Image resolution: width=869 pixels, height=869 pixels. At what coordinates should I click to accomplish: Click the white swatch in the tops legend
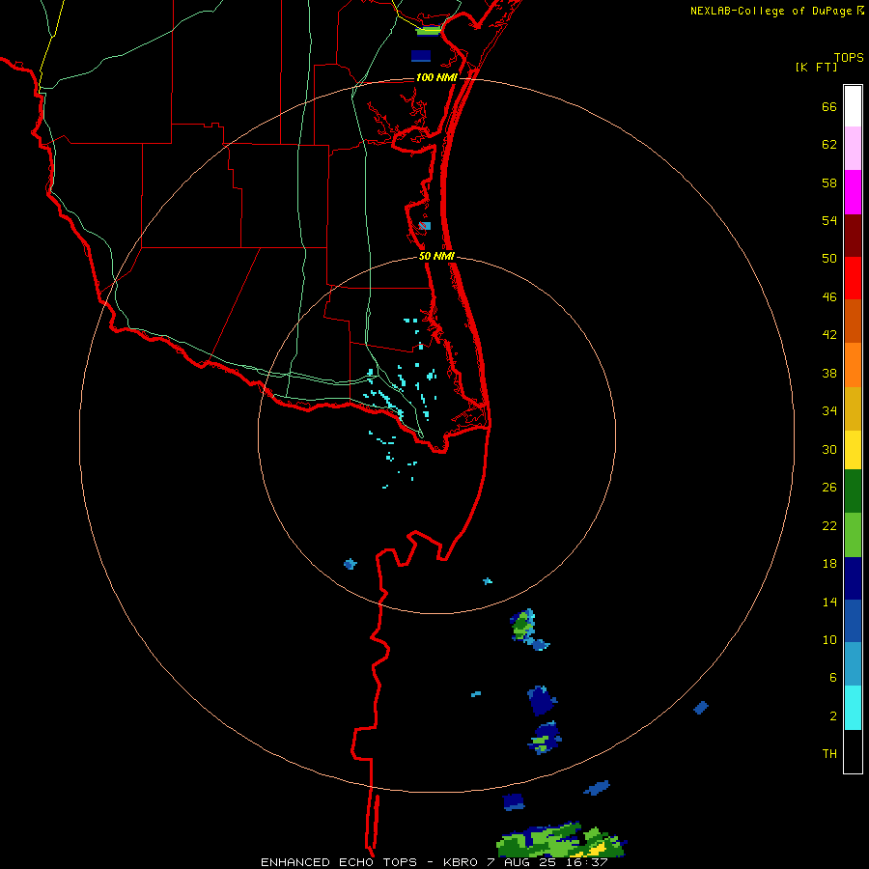(853, 106)
